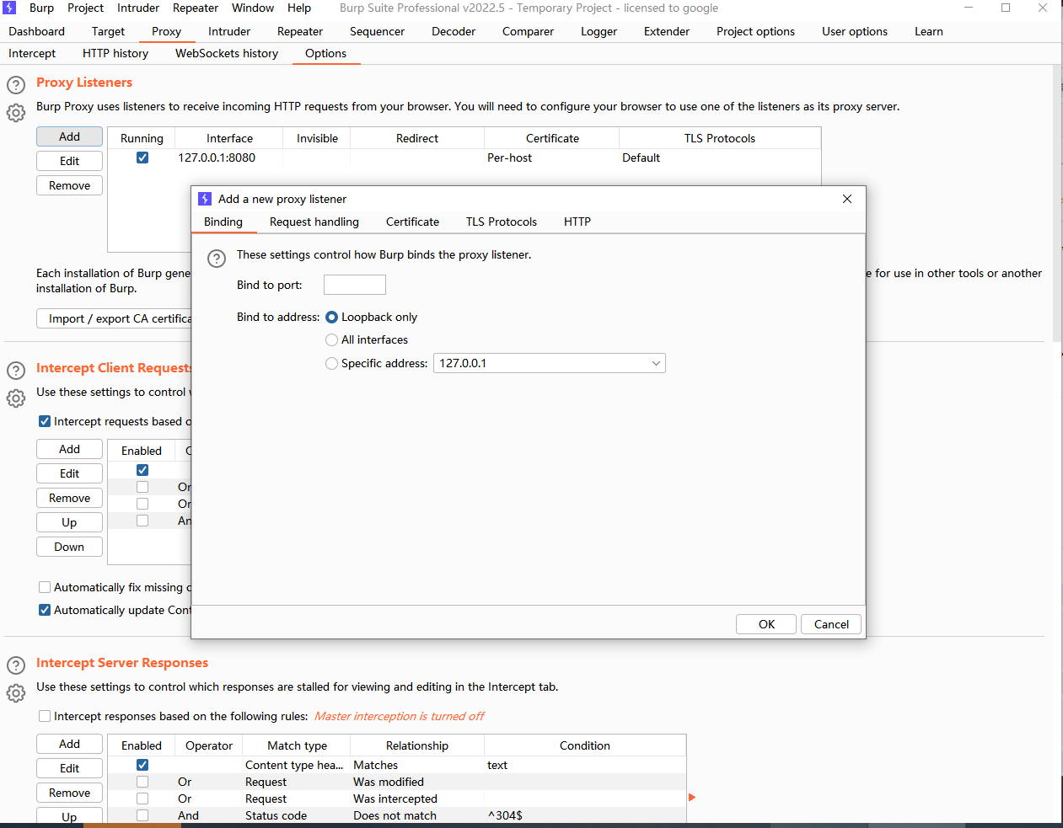Click Edit under Proxy Listeners
This screenshot has width=1063, height=828.
tap(69, 161)
